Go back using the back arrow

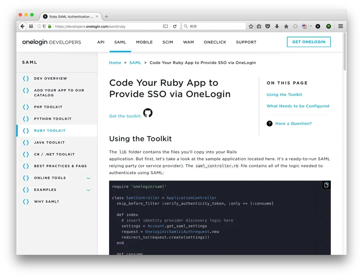22,26
